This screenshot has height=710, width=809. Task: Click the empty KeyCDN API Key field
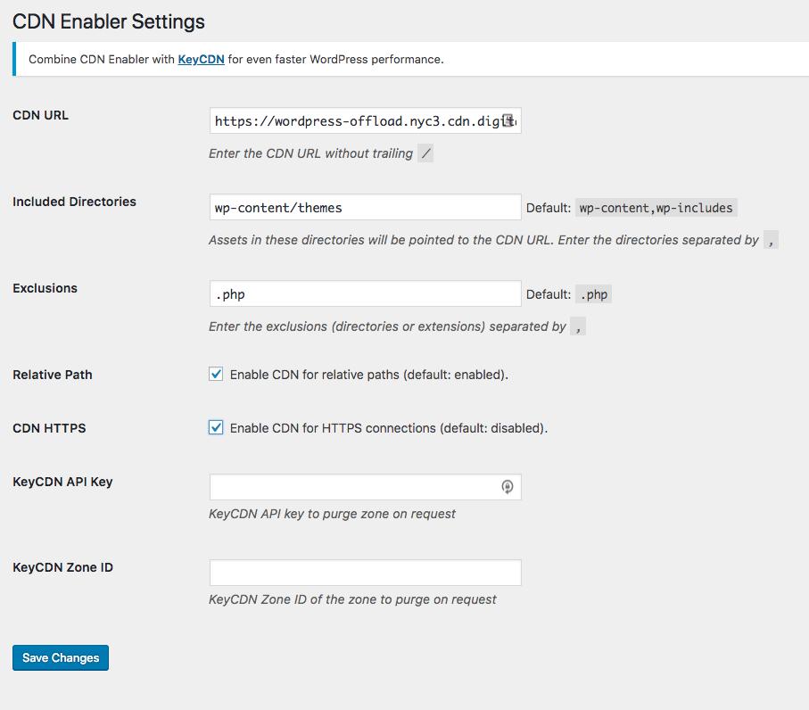pos(357,487)
